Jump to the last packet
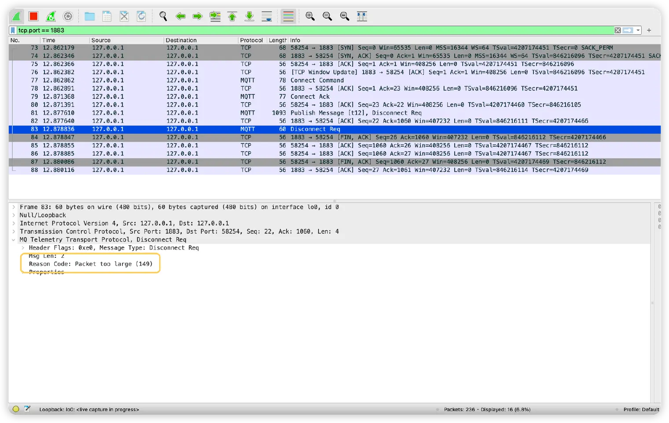 250,16
